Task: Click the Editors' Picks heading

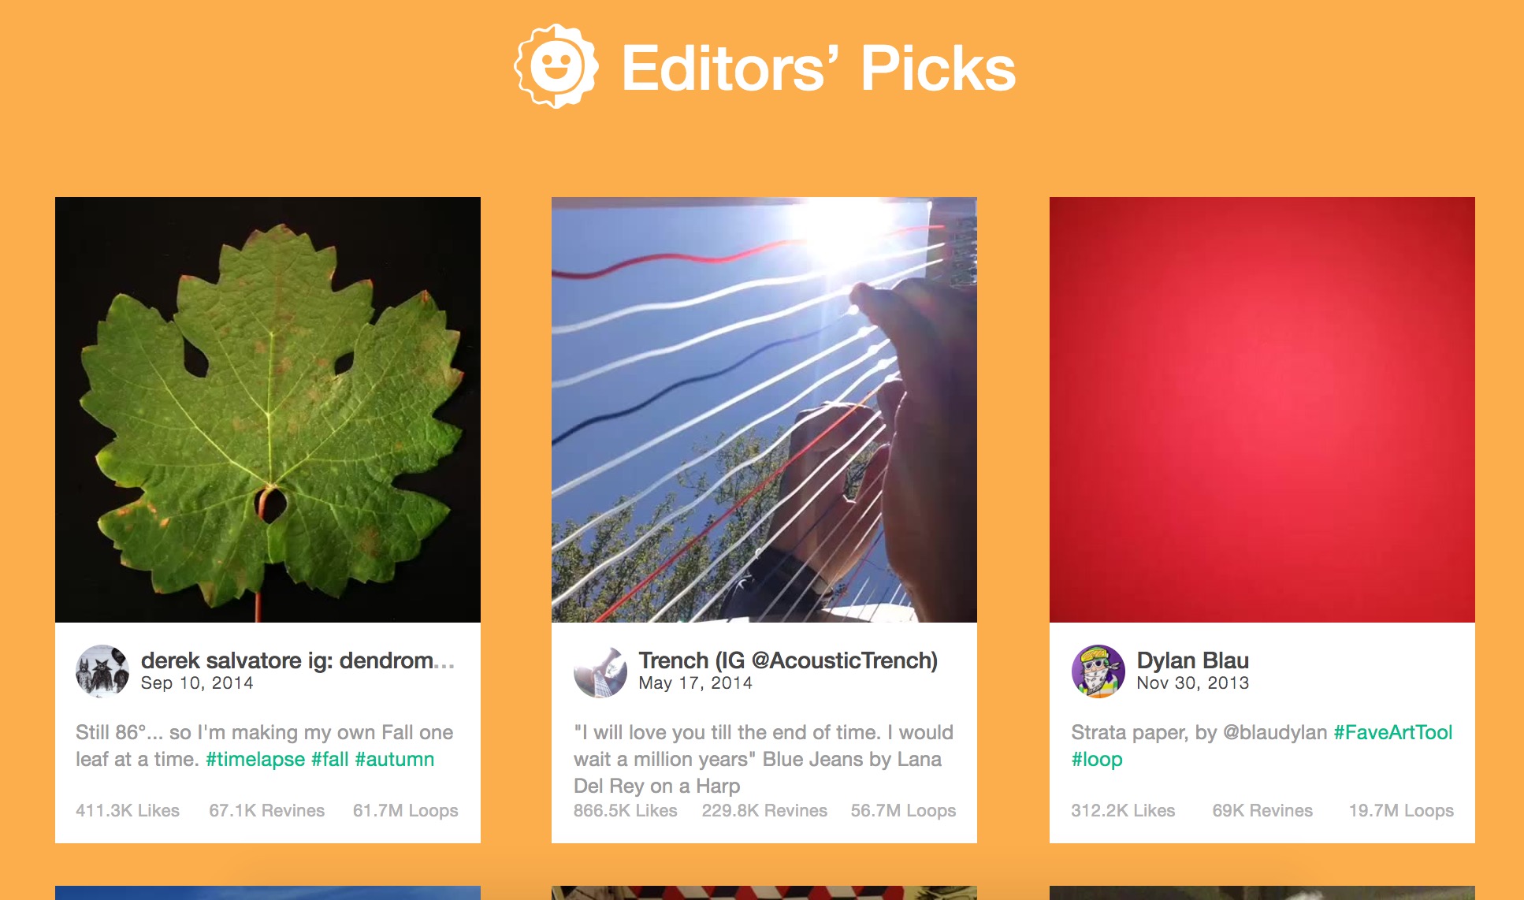Action: [819, 69]
